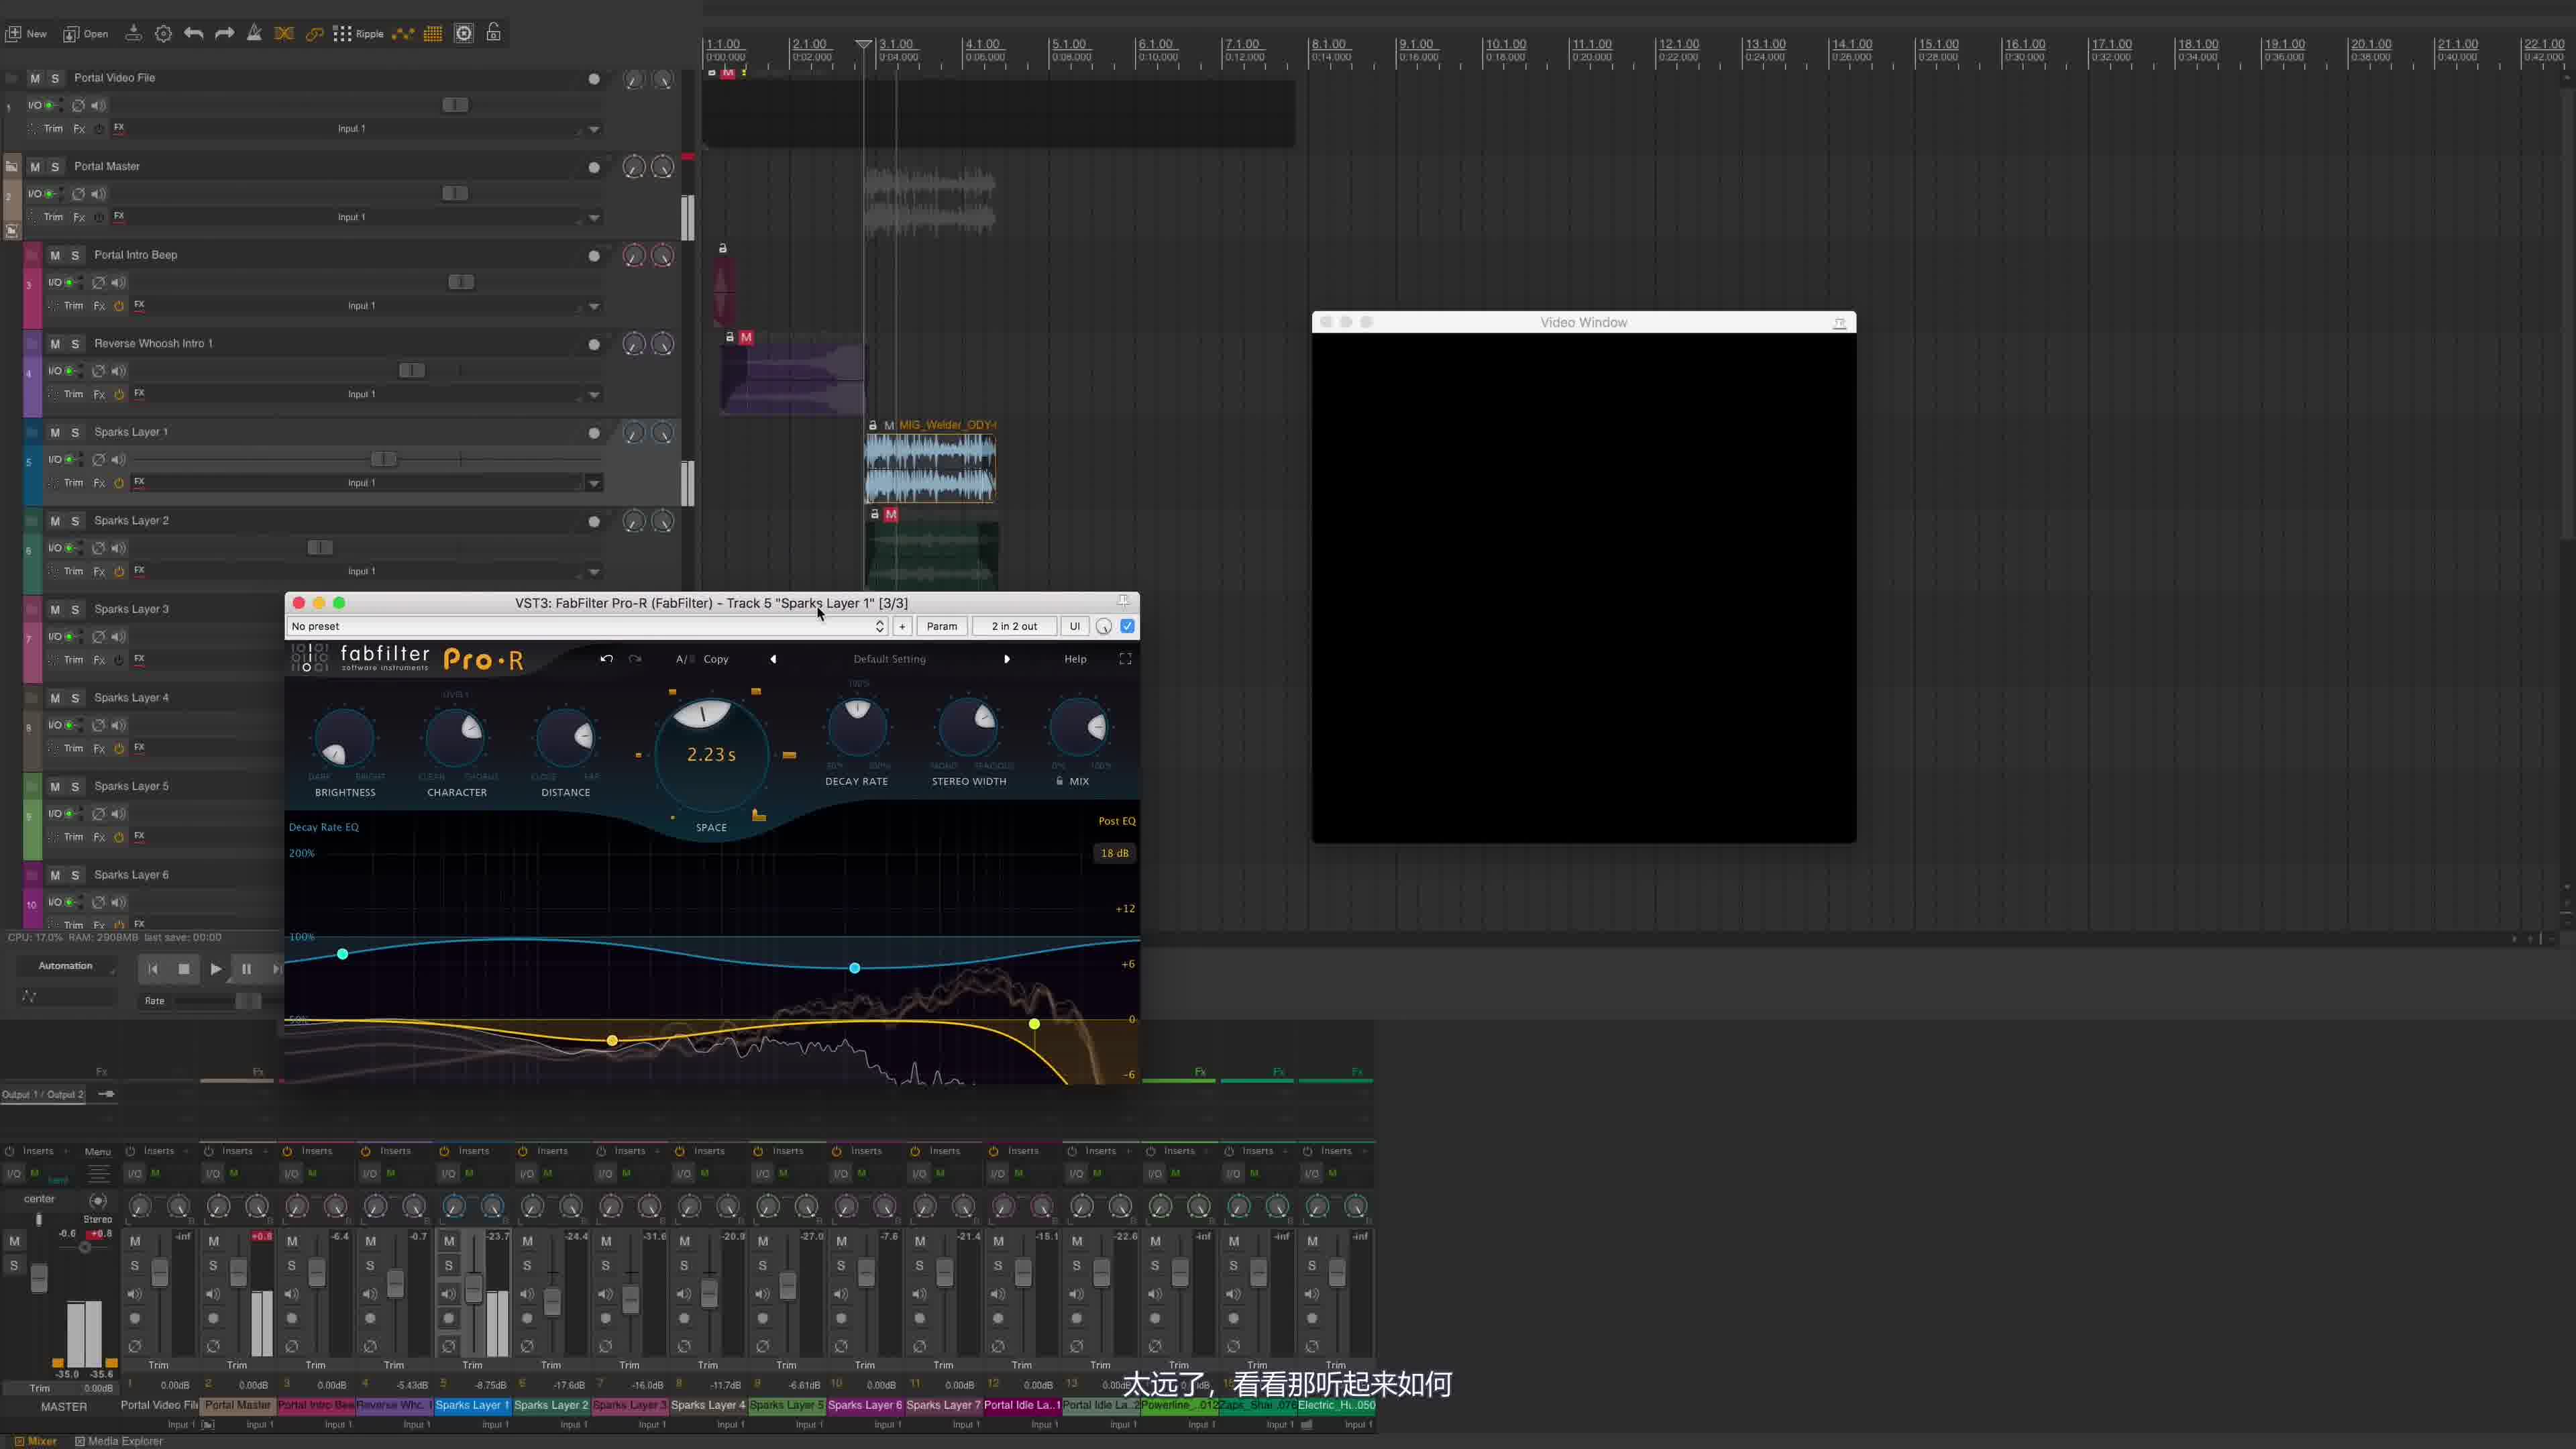
Task: Open input dropdown arrow on Portal Intro Beep track
Action: point(594,306)
